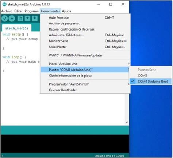Select Reparar codificación & Recargar
Image resolution: width=173 pixels, height=158 pixels.
click(85, 29)
